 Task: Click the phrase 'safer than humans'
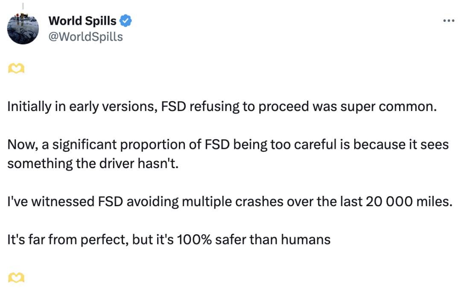coord(273,240)
